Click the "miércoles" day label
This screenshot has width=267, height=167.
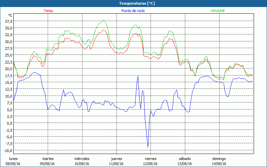point(82,158)
